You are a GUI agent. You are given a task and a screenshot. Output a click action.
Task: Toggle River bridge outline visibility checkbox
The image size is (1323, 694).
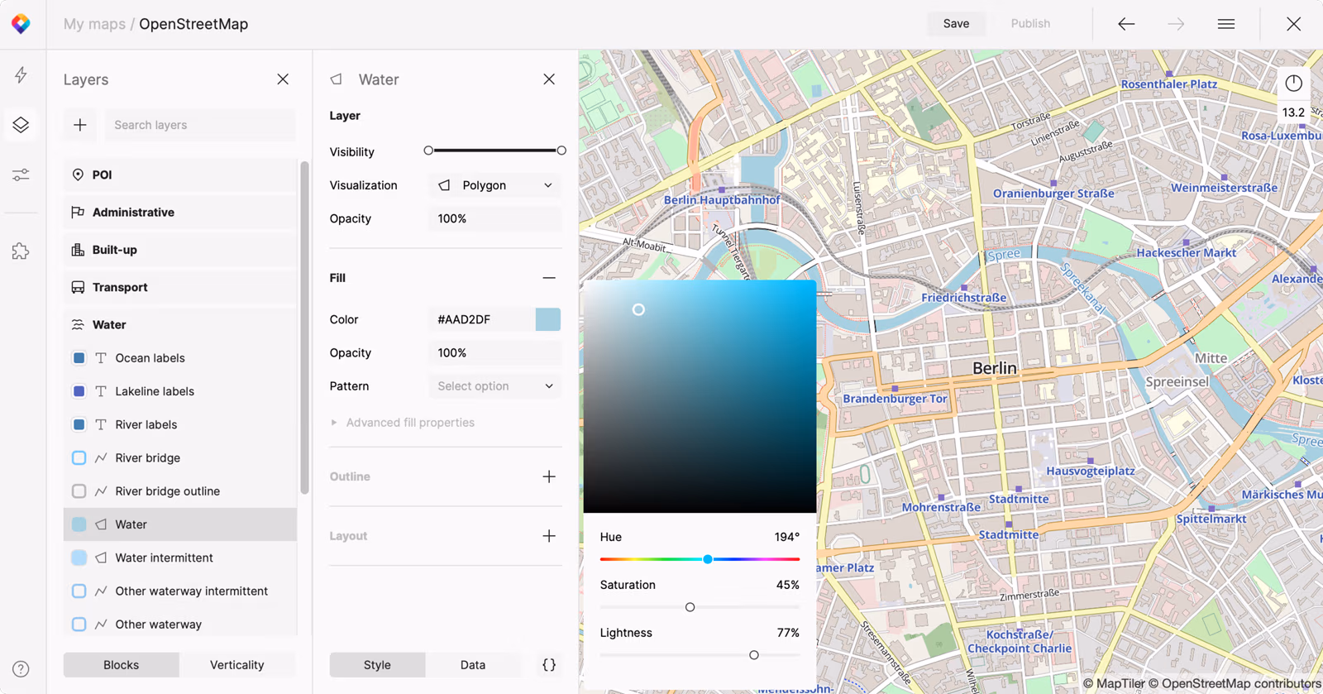tap(79, 491)
